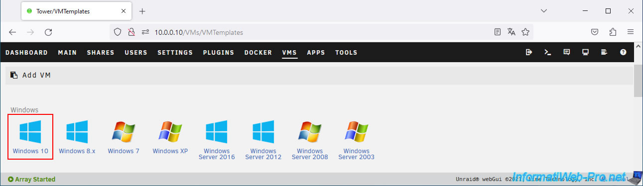Open Firefox Pocket save icon
Viewport: 643px width, 186px height.
tap(595, 32)
